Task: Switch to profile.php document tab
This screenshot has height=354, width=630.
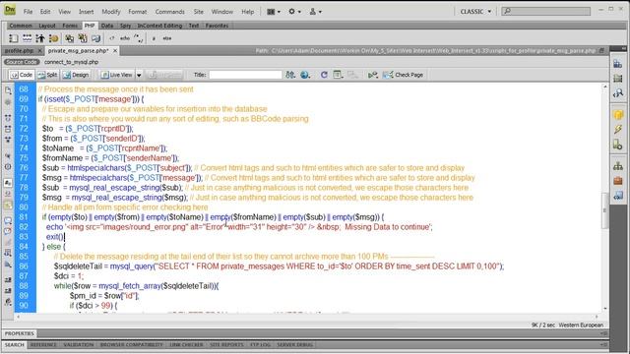Action: coord(19,51)
